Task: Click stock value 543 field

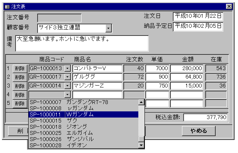Action: click(x=216, y=69)
